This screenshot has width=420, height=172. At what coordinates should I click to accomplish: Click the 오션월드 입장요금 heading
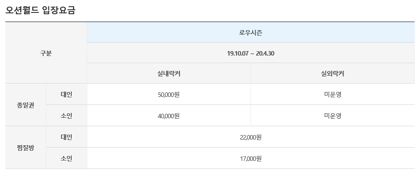click(x=40, y=10)
